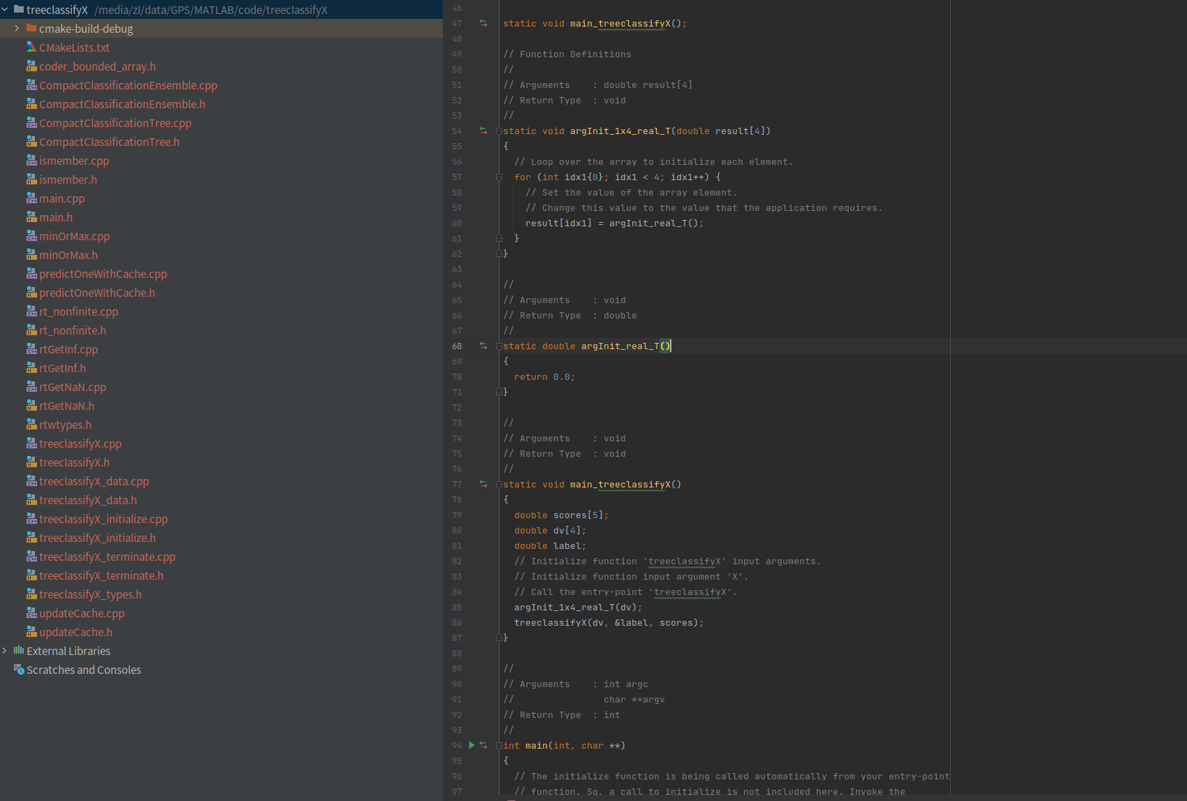Open coder_bounded_array.h file

tap(97, 66)
